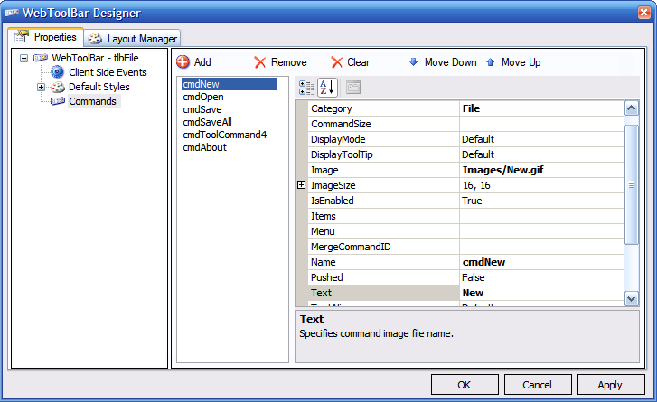
Task: Click the Apply button
Action: (611, 385)
